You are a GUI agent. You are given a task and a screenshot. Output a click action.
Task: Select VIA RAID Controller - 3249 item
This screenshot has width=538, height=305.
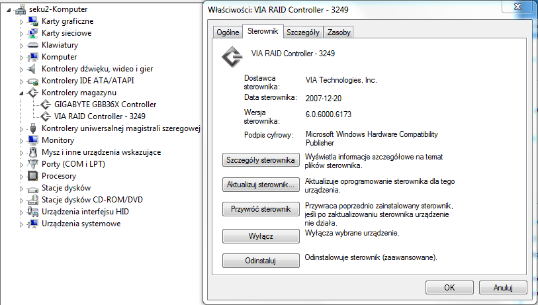99,116
